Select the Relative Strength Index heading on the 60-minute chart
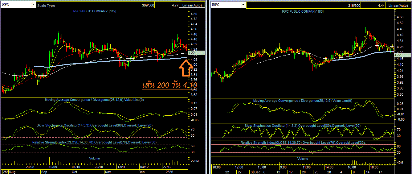This screenshot has height=174, width=412. coord(303,143)
